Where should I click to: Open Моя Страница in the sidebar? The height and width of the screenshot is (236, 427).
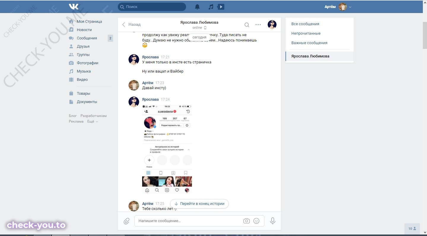click(89, 22)
